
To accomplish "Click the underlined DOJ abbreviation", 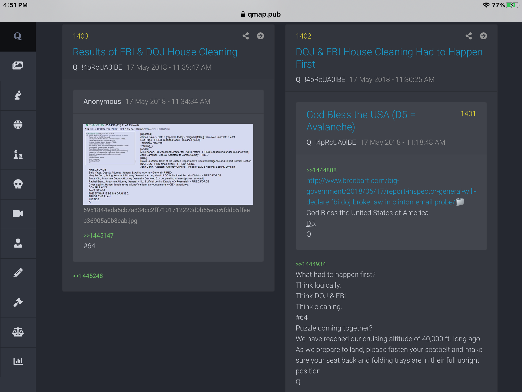I will coord(321,296).
